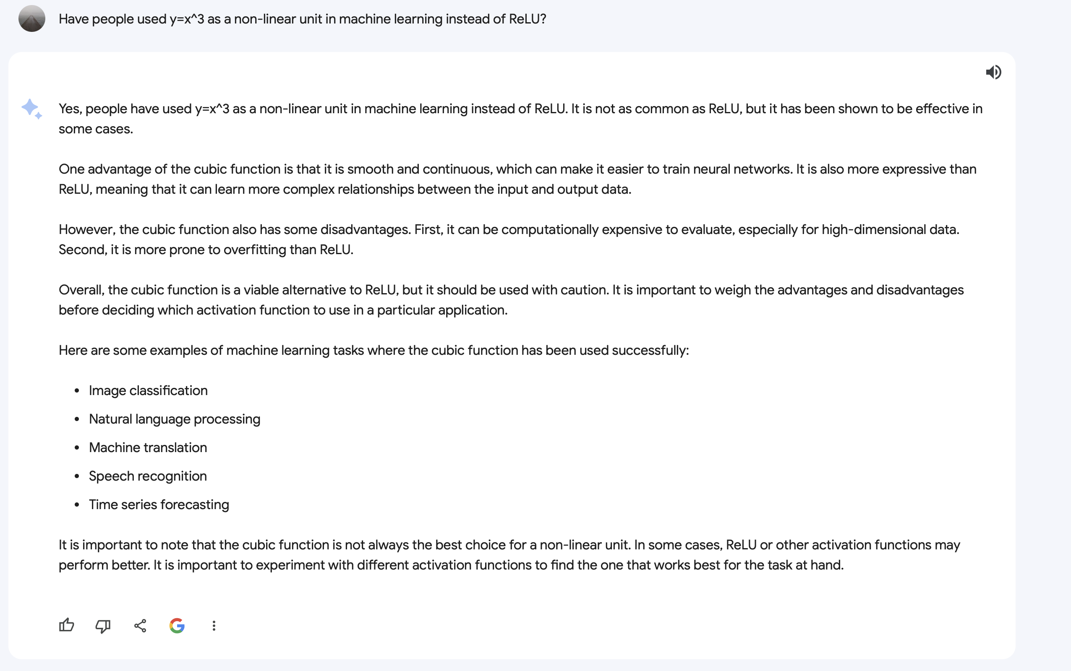
Task: Click the closing paragraph starting 'It is important to note'
Action: pyautogui.click(x=509, y=555)
